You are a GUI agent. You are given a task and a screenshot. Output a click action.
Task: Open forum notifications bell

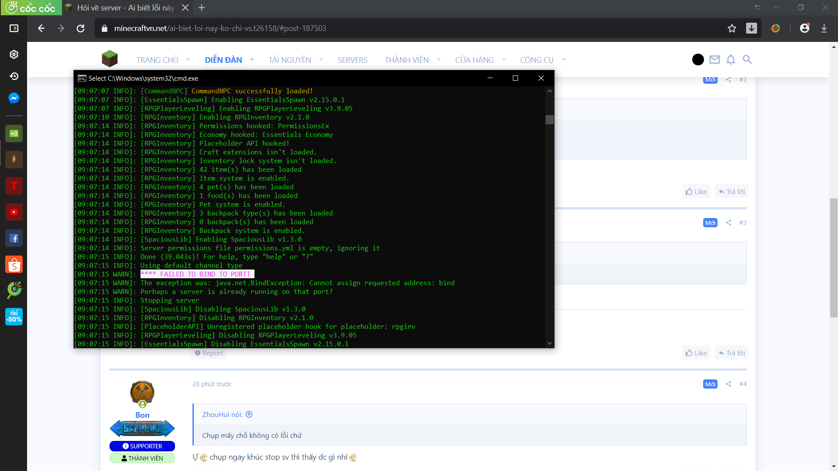(x=731, y=59)
